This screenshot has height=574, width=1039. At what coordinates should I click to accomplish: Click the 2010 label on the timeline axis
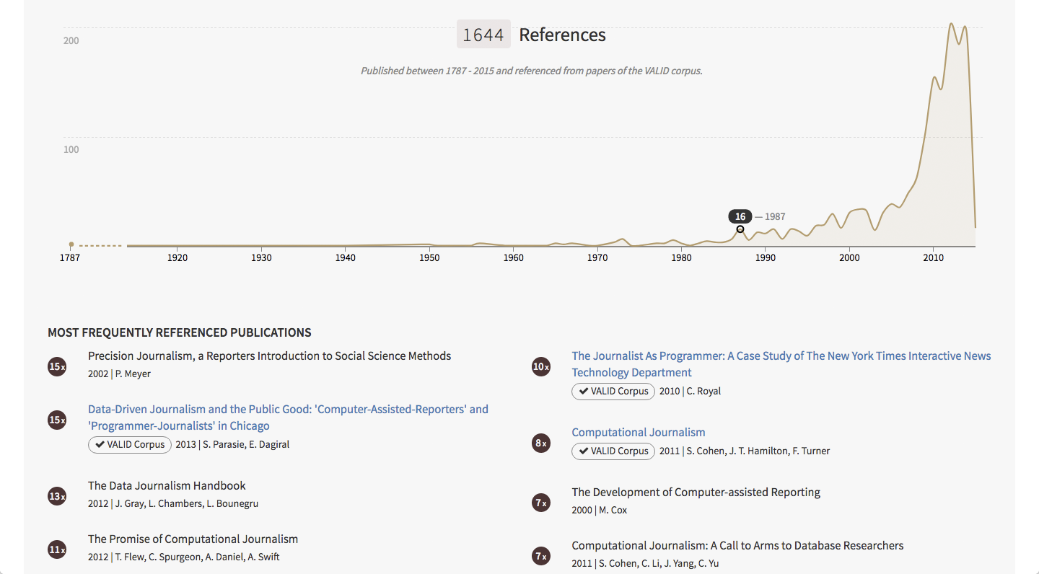coord(933,257)
